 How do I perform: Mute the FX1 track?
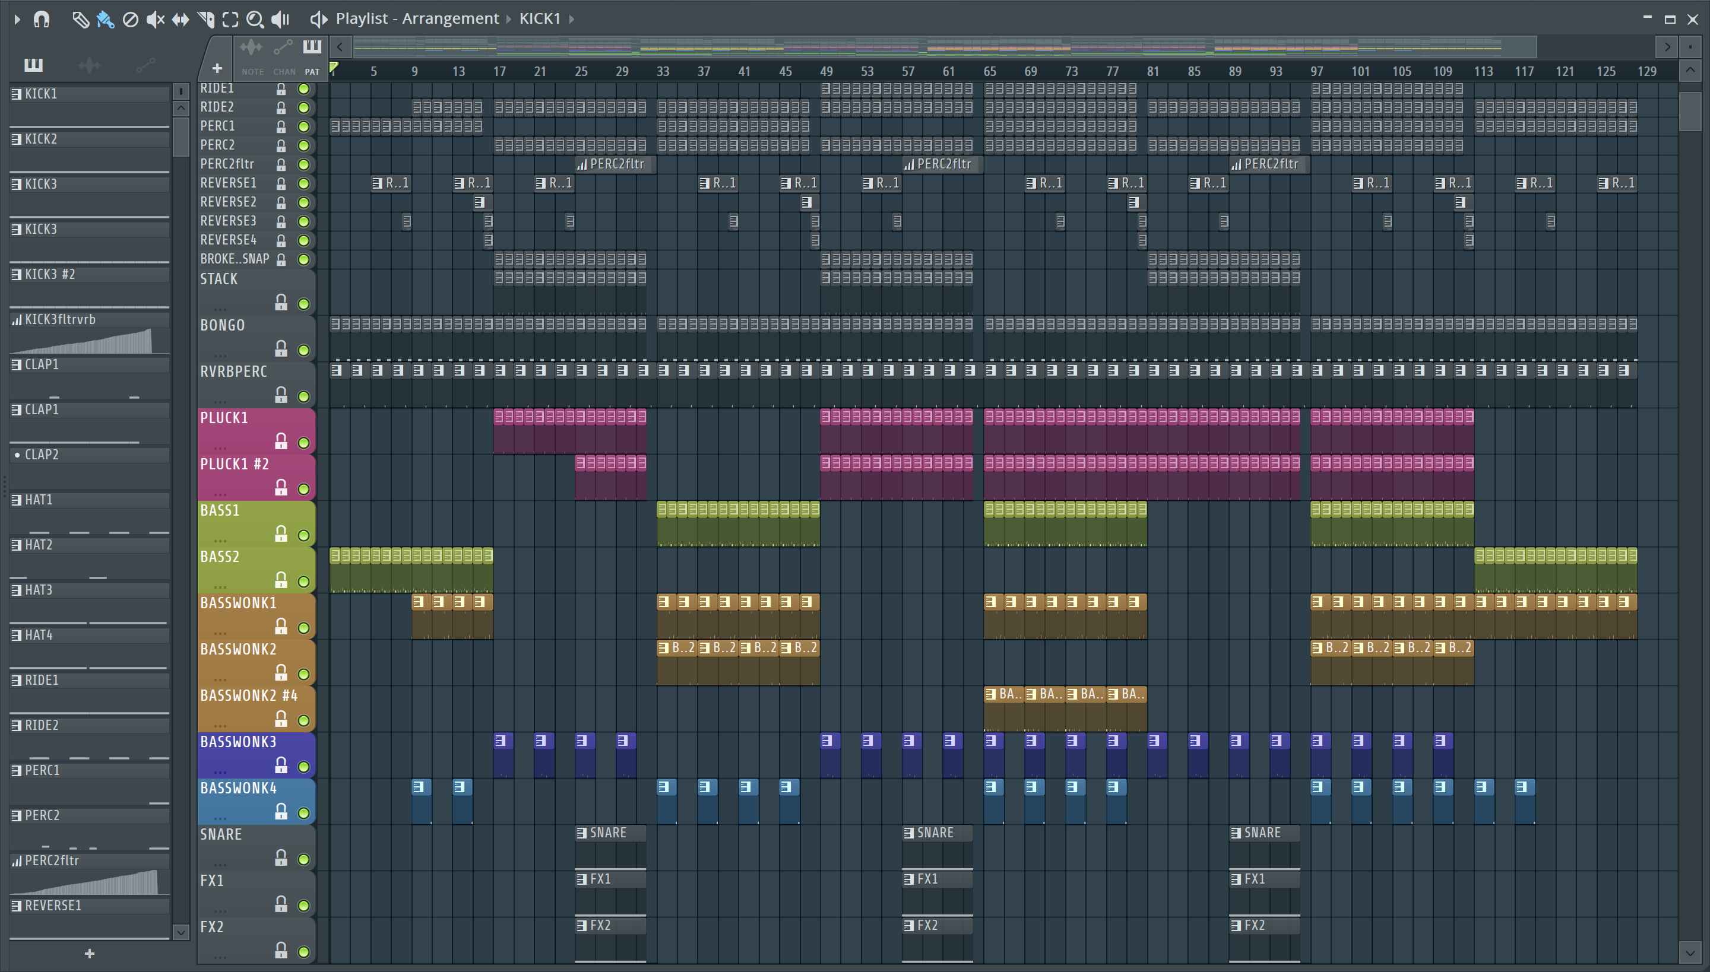[304, 906]
